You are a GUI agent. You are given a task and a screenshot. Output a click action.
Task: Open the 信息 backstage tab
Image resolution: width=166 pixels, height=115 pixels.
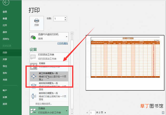tap(5, 12)
